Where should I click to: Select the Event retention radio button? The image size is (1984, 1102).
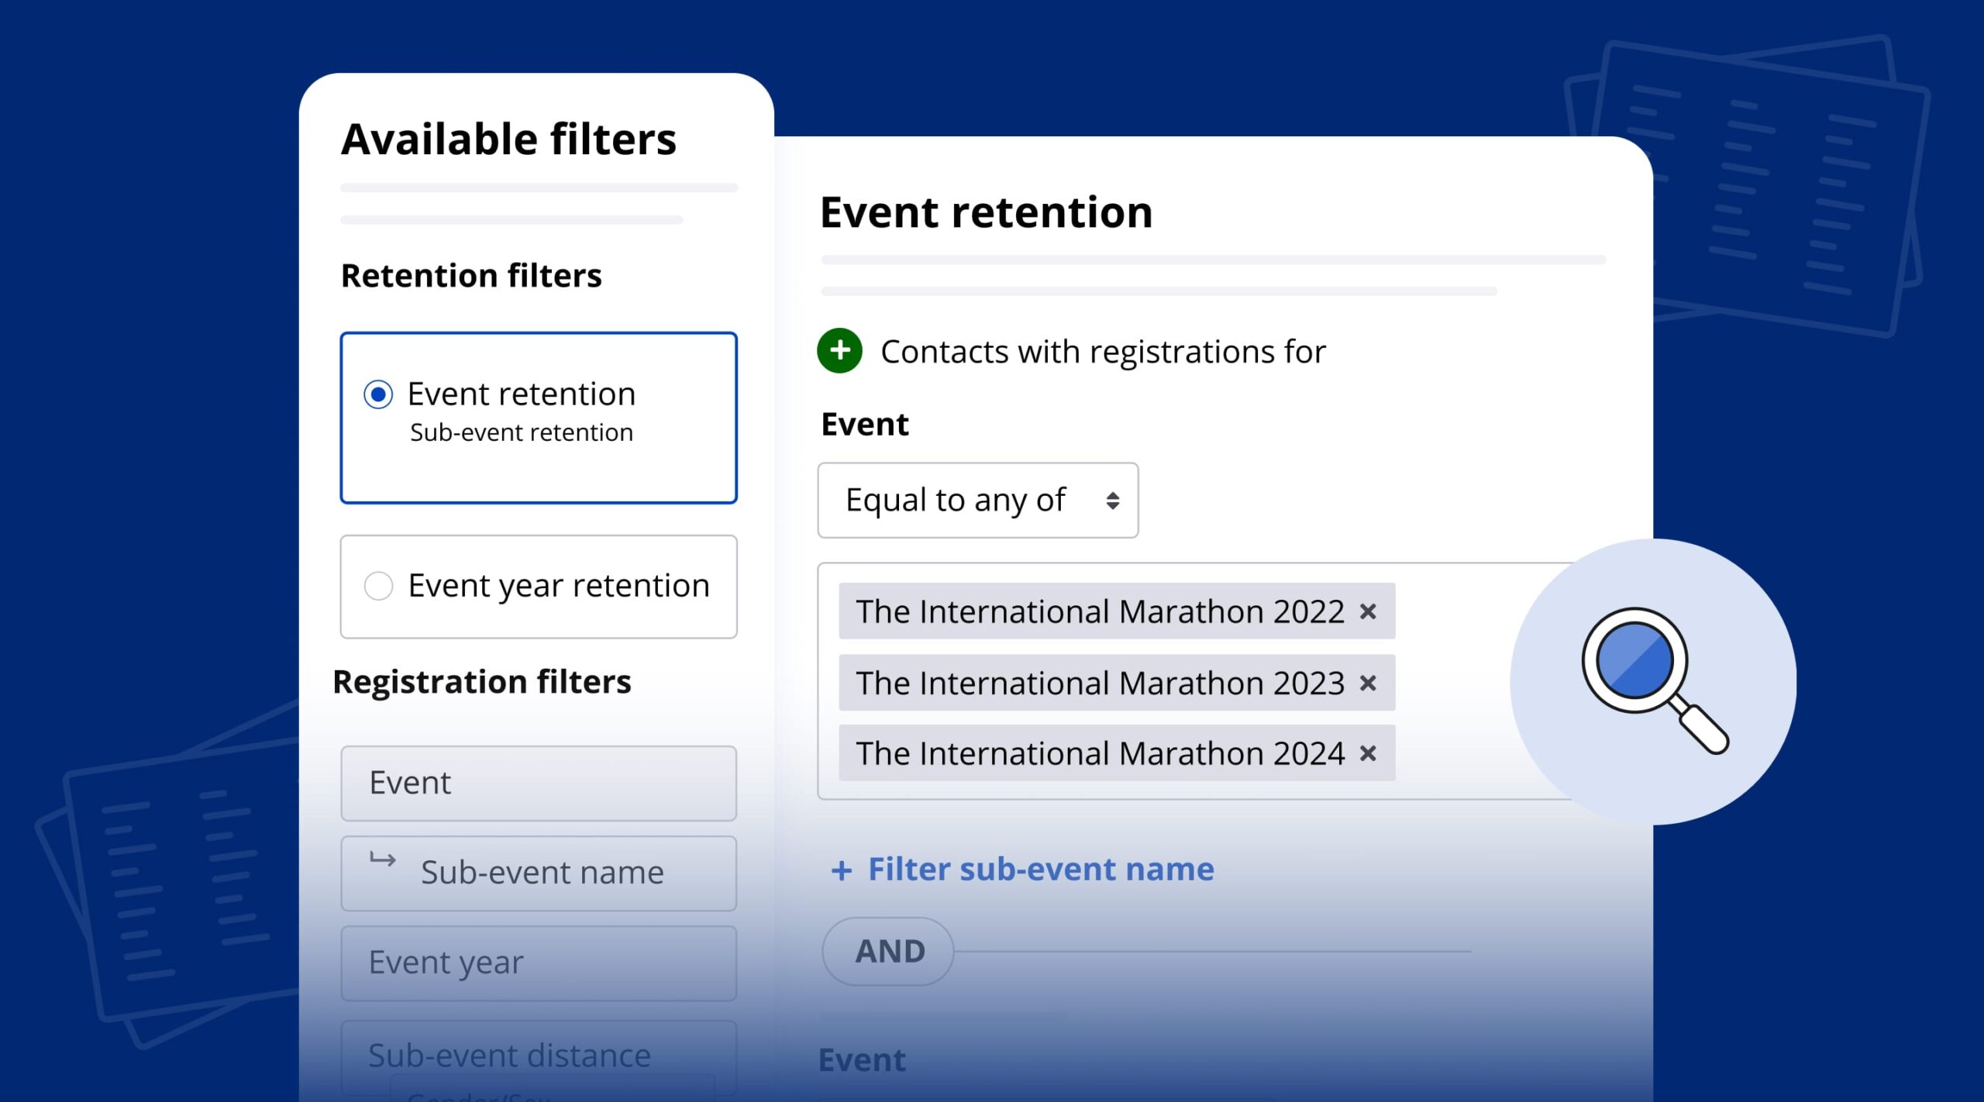378,394
